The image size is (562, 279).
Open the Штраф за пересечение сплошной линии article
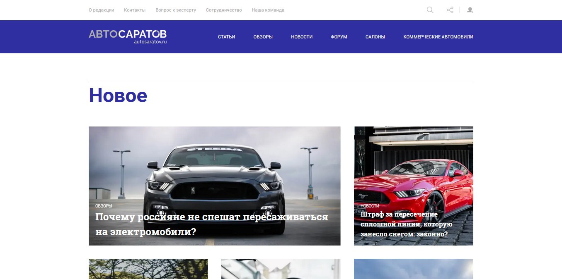pyautogui.click(x=406, y=224)
